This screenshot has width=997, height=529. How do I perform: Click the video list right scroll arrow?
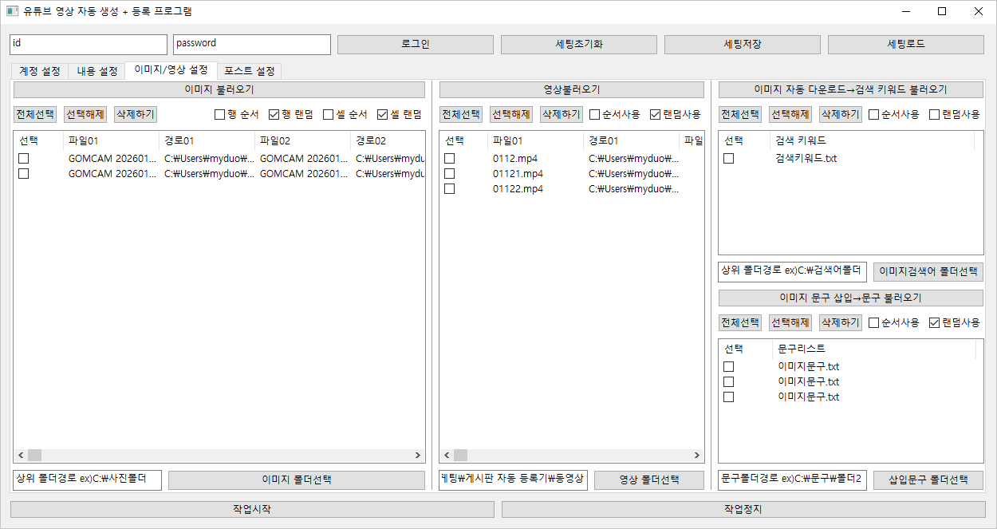pyautogui.click(x=697, y=455)
